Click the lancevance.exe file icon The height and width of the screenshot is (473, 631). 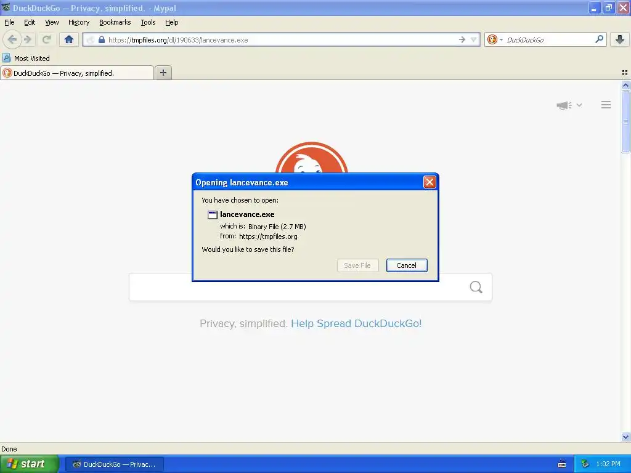pos(213,215)
